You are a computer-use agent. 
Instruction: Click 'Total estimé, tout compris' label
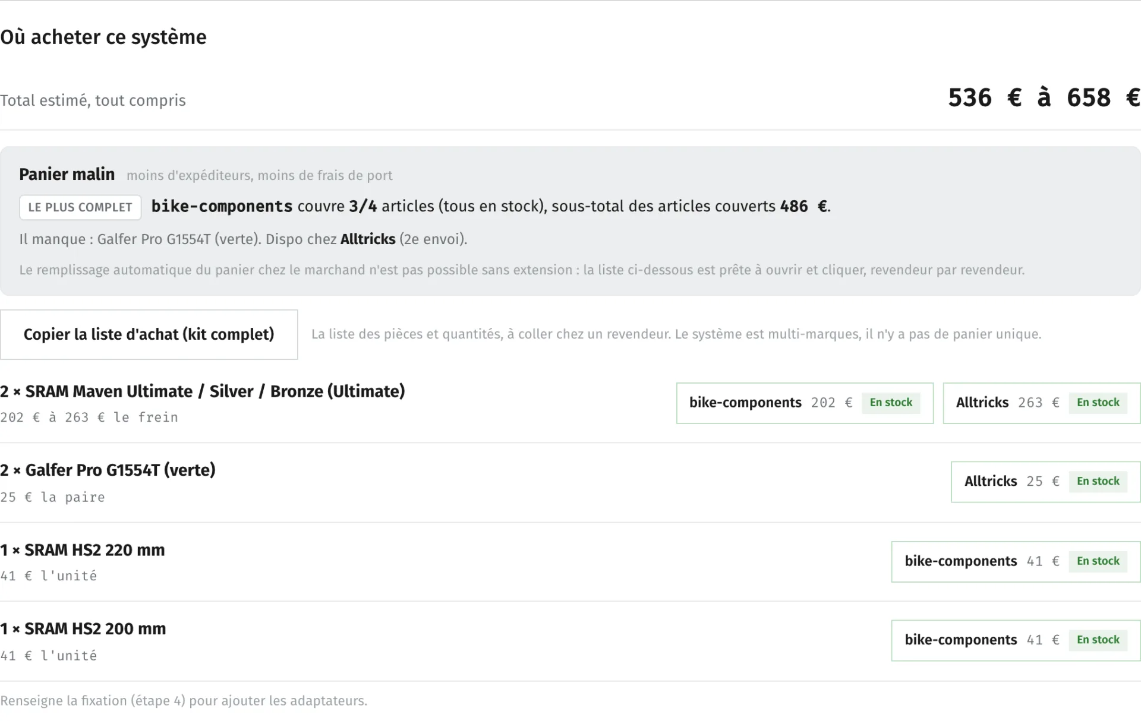point(93,100)
